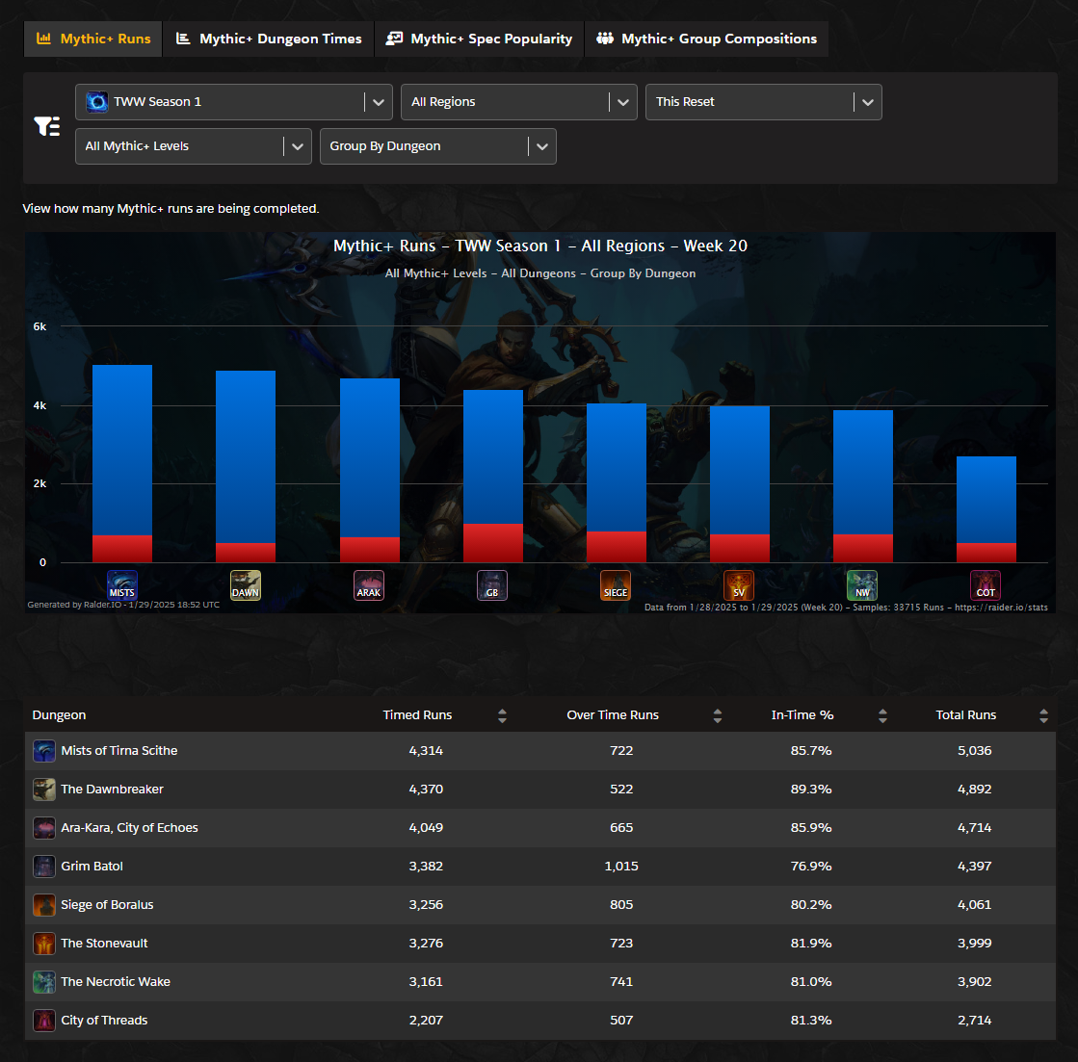
Task: Click Grim Batol icon in table row
Action: (x=44, y=867)
